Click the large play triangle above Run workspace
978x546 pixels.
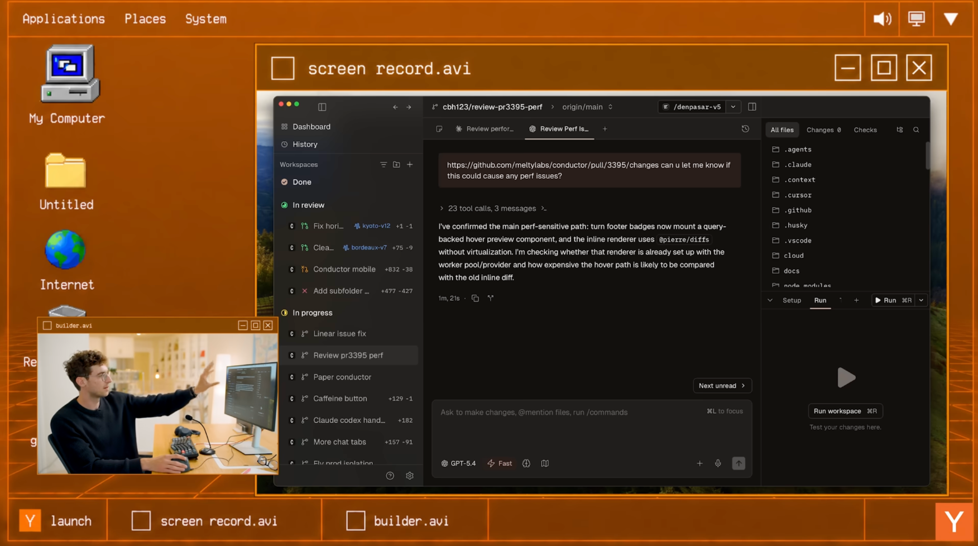[x=846, y=378]
